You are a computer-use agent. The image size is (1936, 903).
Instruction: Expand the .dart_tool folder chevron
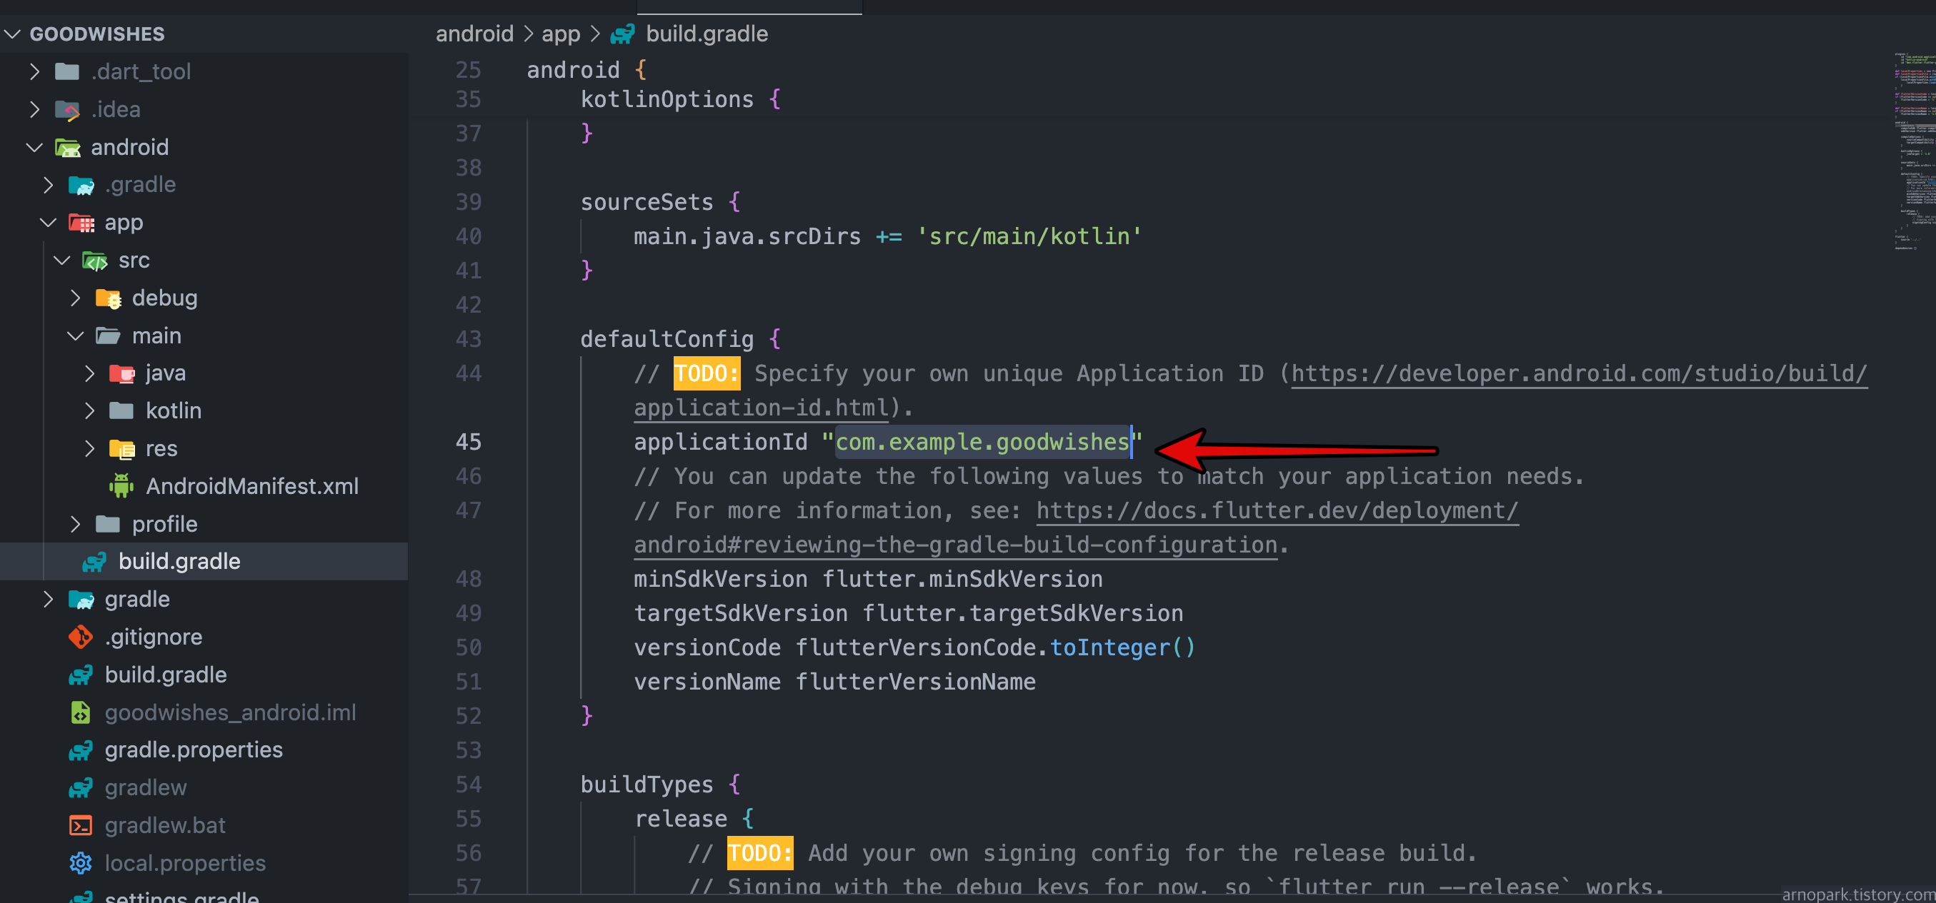34,71
